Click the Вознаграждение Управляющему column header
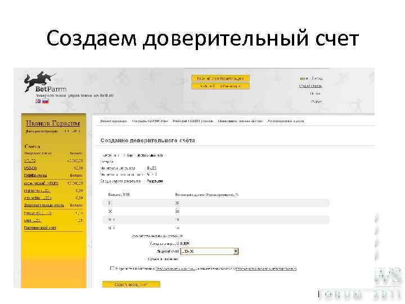This screenshot has width=405, height=304. click(x=206, y=195)
